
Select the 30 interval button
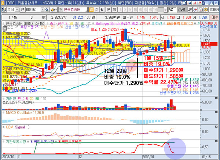[145, 10]
